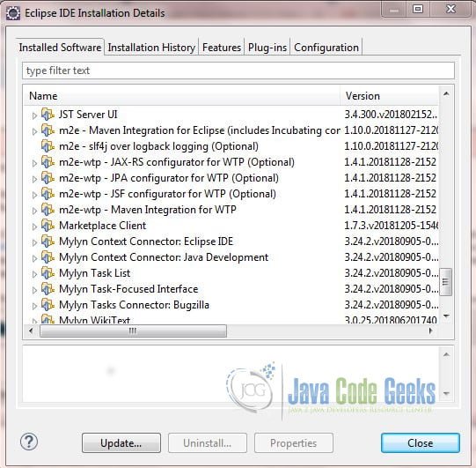
Task: Focus the type filter text field
Action: (x=238, y=71)
